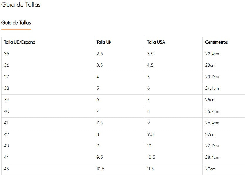245x180 pixels.
Task: Select the 24,4cm measurement cell
Action: coord(212,88)
